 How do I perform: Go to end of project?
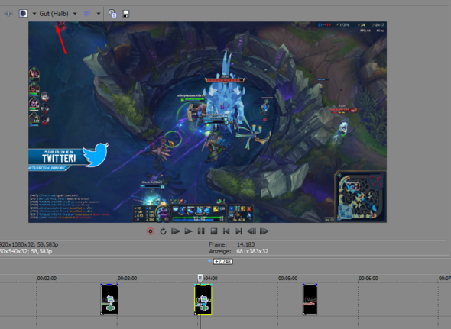point(238,231)
